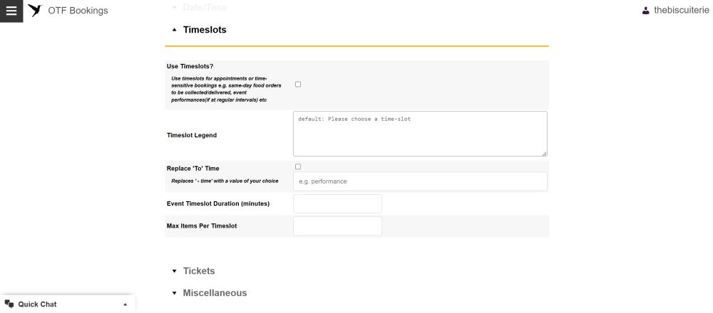Collapse the Timeslots section
This screenshot has height=313, width=713.
(x=174, y=30)
